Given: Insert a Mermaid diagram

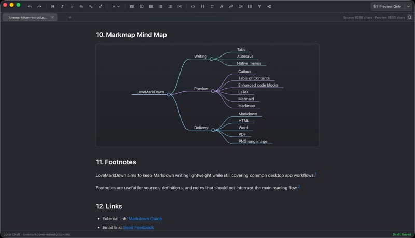Looking at the screenshot, I should click(x=260, y=7).
